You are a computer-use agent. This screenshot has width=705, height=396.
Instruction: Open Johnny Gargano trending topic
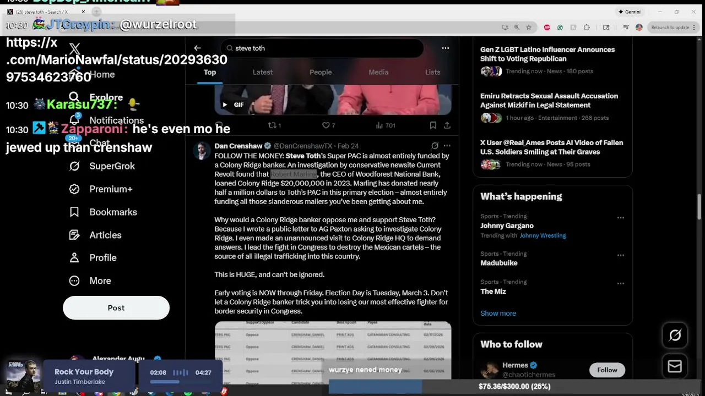507,226
